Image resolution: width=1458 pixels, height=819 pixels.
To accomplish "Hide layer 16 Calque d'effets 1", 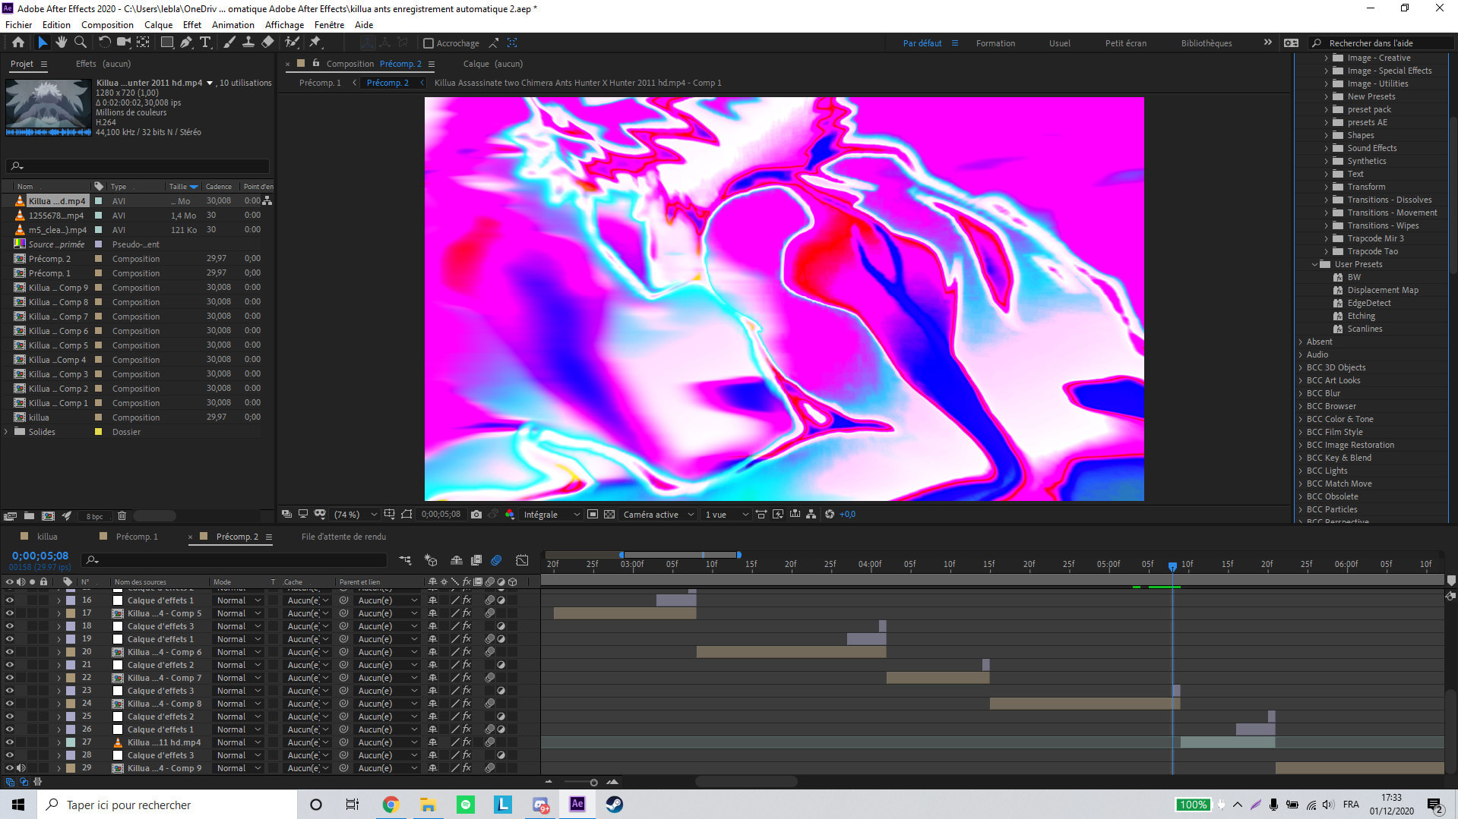I will coord(10,600).
